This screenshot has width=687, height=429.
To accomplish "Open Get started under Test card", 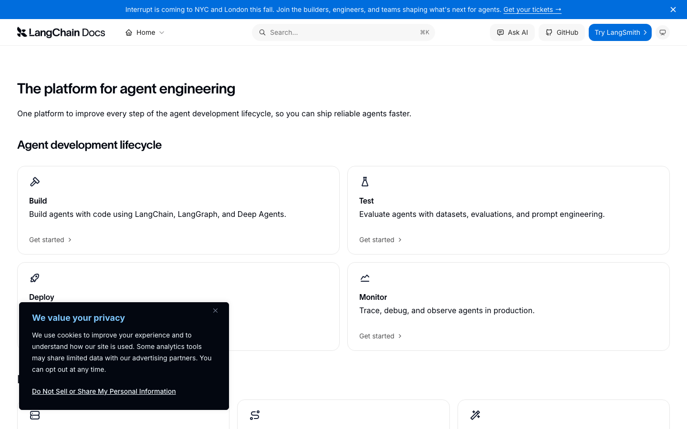I will tap(381, 240).
